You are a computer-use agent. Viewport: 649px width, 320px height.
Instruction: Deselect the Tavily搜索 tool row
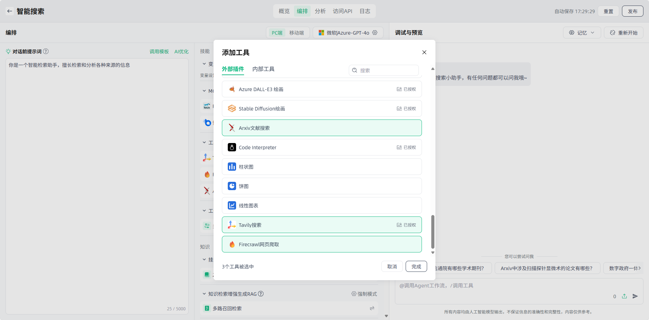click(322, 225)
